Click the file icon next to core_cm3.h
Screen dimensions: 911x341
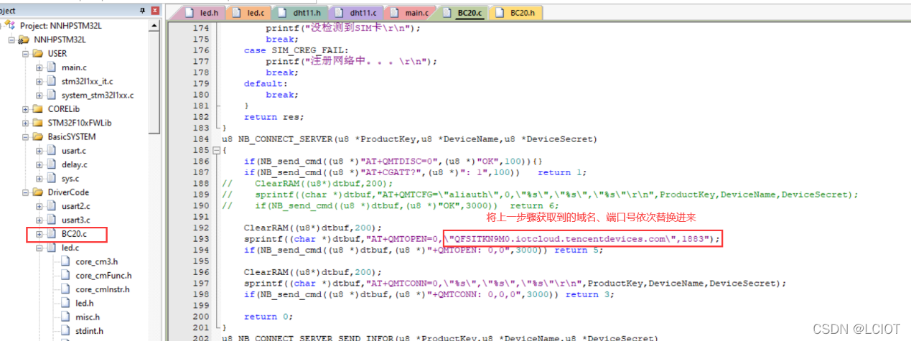65,261
